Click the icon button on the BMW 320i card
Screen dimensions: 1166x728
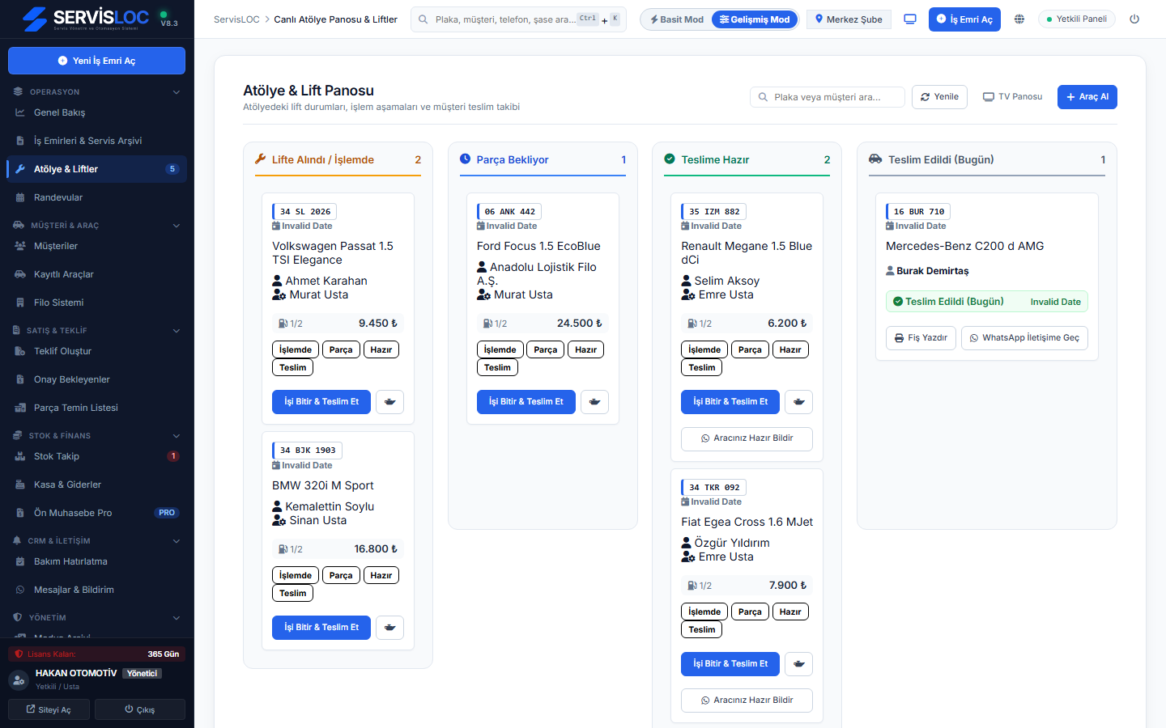[390, 628]
